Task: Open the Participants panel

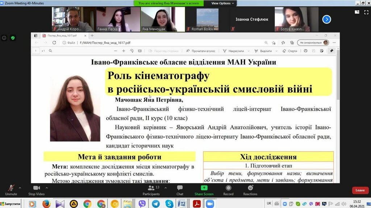Action: click(151, 190)
